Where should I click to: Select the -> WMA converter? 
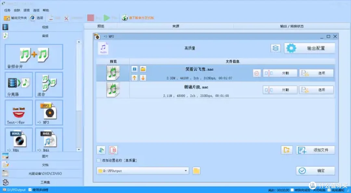click(x=19, y=140)
